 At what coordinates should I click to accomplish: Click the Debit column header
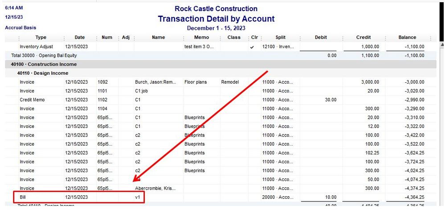tap(321, 37)
